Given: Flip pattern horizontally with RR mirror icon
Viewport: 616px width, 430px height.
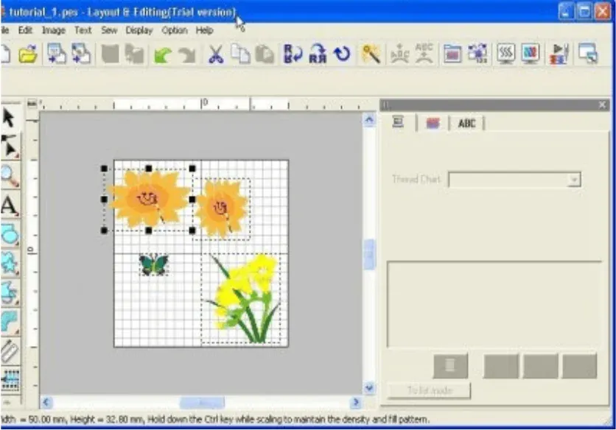Looking at the screenshot, I should 318,54.
